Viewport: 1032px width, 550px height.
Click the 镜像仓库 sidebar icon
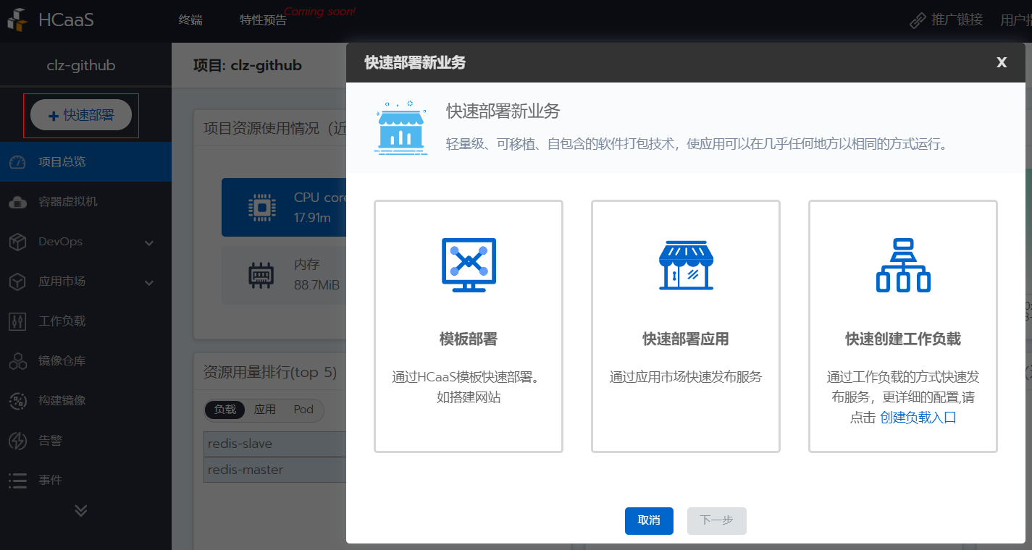17,361
